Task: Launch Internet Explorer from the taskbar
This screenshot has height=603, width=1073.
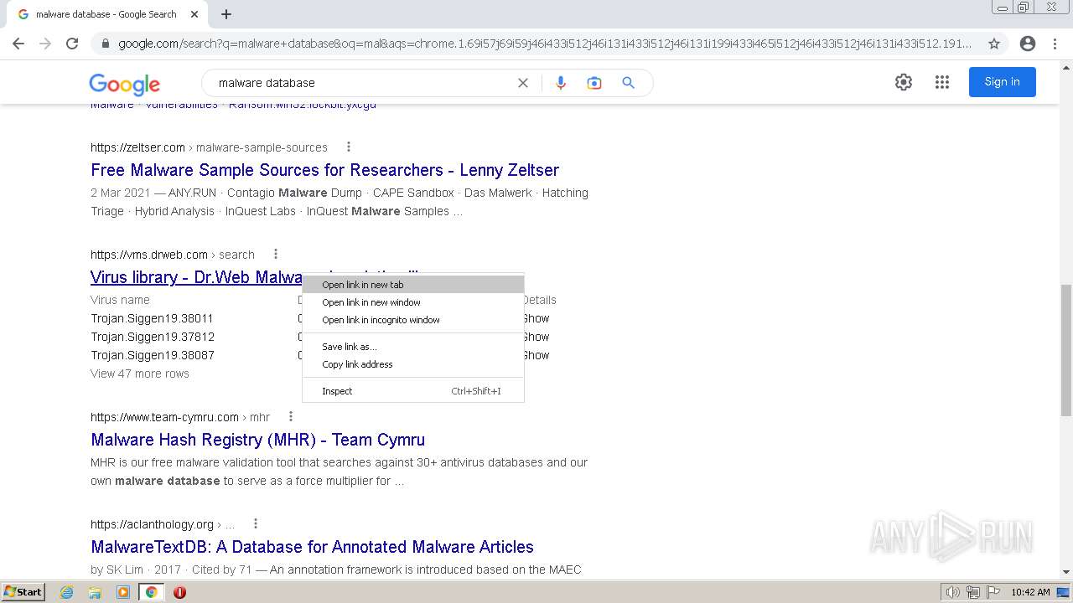Action: pyautogui.click(x=67, y=592)
